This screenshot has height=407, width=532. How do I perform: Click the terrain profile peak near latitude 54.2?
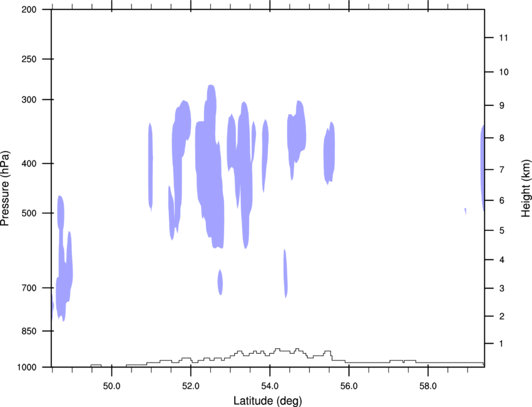(x=277, y=349)
